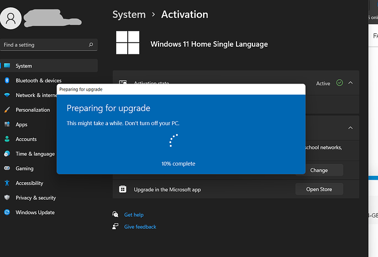Click the Windows Update refresh icon
Image resolution: width=378 pixels, height=257 pixels.
tap(7, 213)
